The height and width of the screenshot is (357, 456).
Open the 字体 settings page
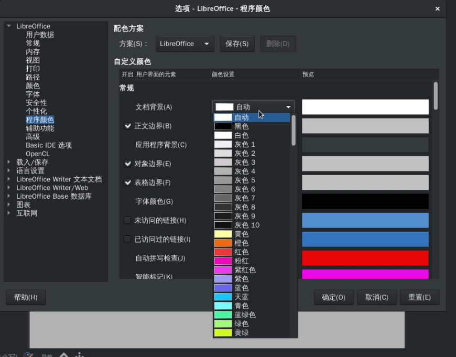click(x=33, y=94)
